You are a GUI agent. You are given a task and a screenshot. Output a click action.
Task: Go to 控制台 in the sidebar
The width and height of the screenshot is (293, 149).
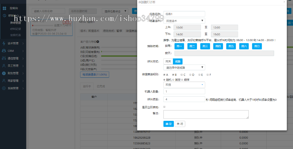pos(13,8)
